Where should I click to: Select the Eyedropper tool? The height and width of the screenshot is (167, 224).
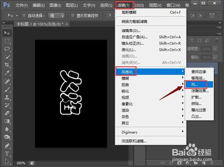coord(7,73)
